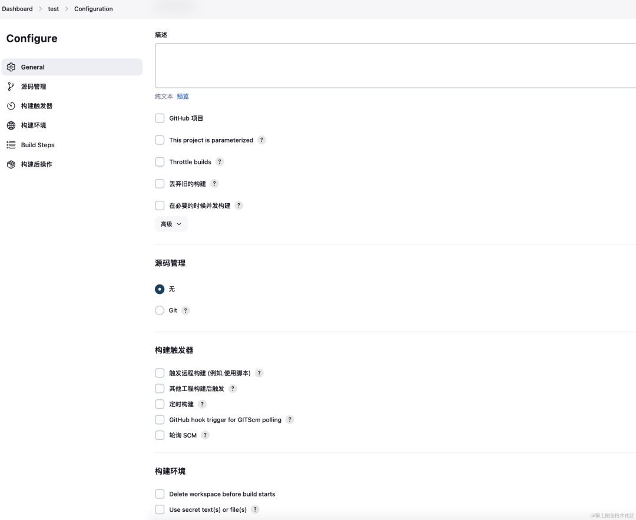636x520 pixels.
Task: Open the test breadcrumb link
Action: coord(54,9)
